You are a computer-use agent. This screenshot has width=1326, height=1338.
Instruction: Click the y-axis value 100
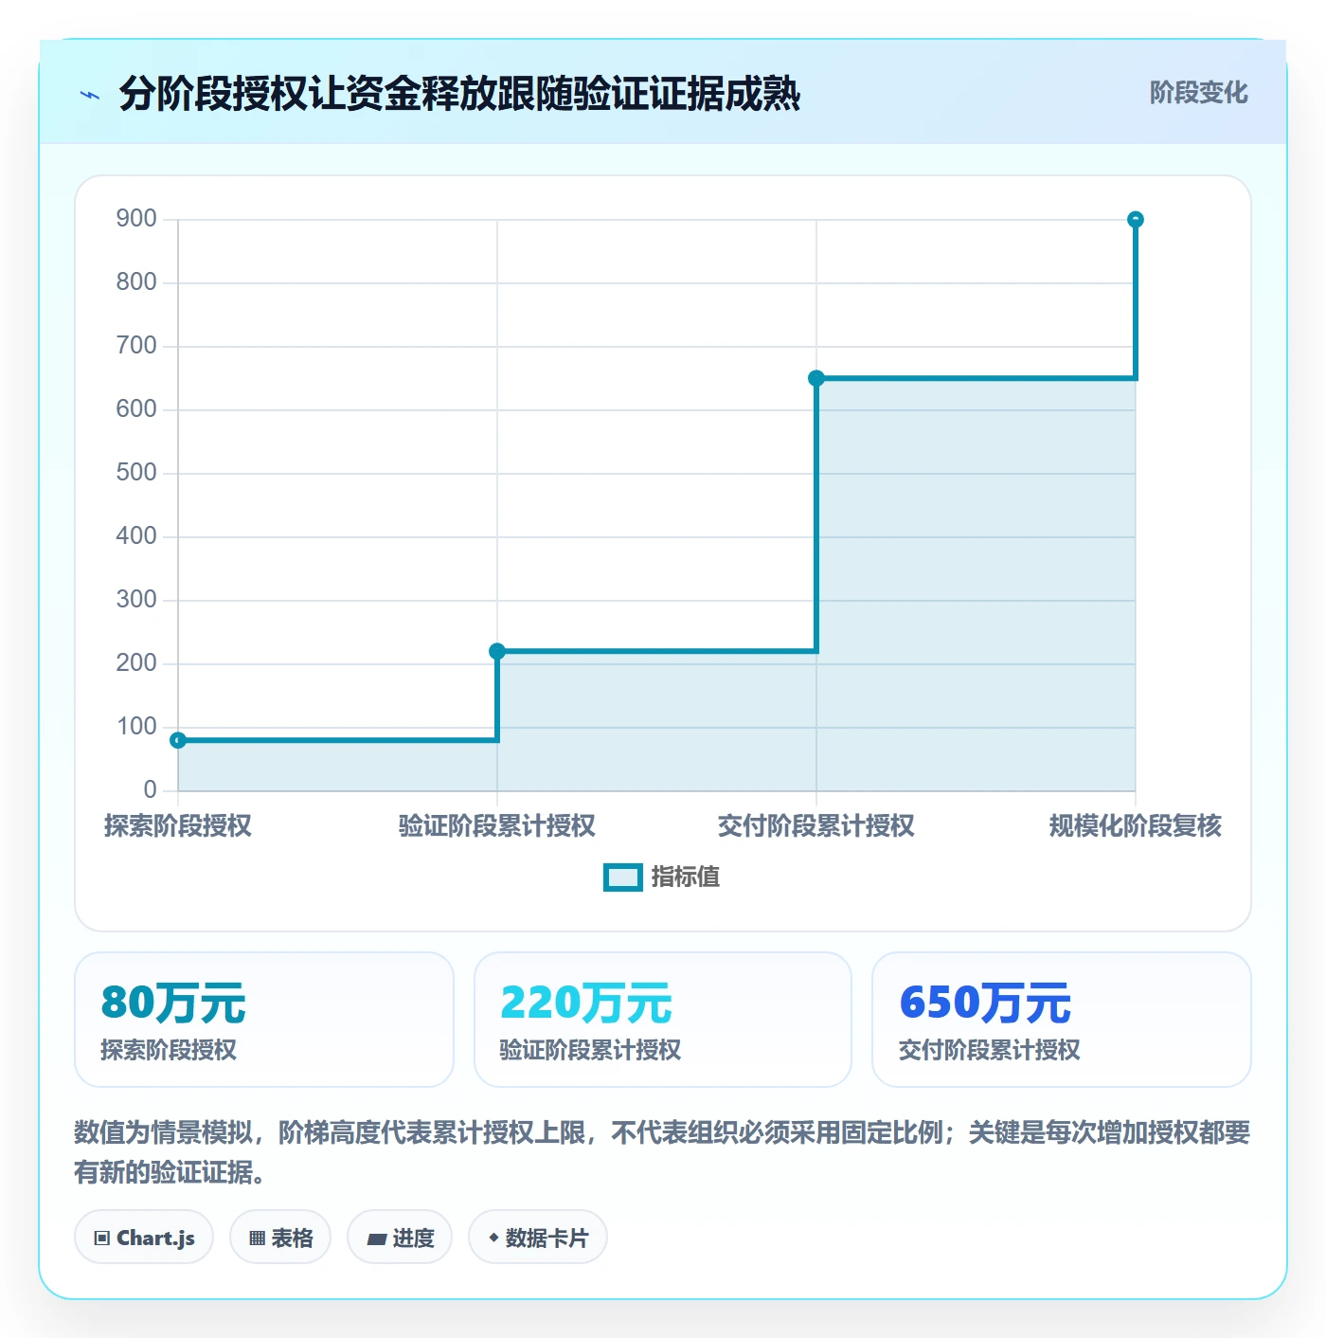coord(136,727)
